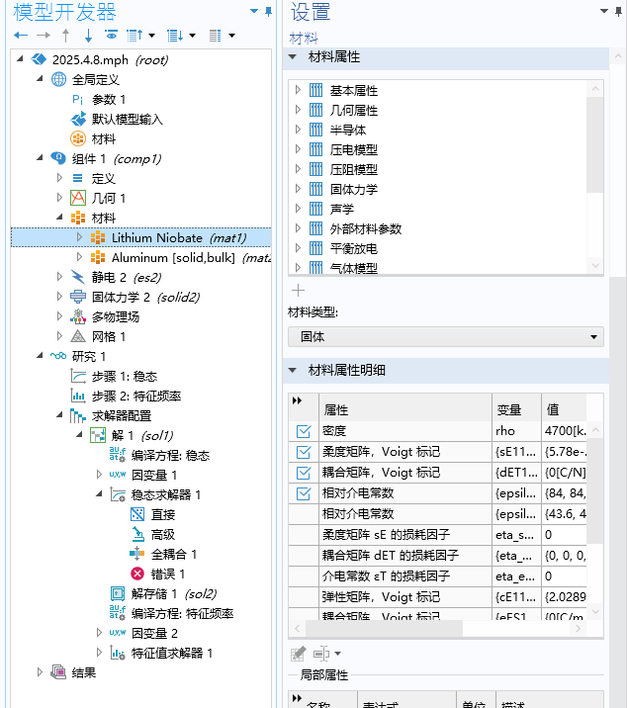Image resolution: width=627 pixels, height=708 pixels.
Task: Select 步骤 2: 特征频率 study step
Action: tap(135, 396)
